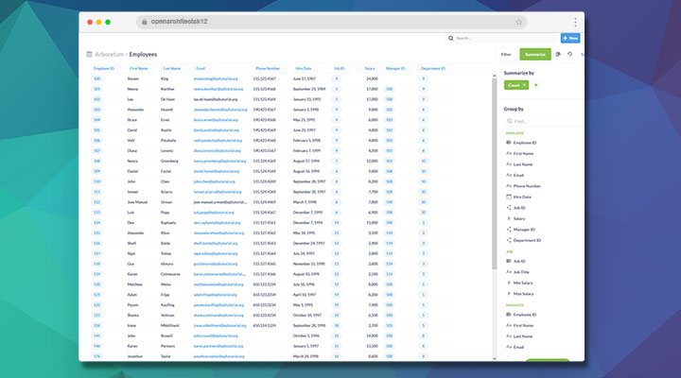Click the number icon beside Max Salary

[x=509, y=293]
